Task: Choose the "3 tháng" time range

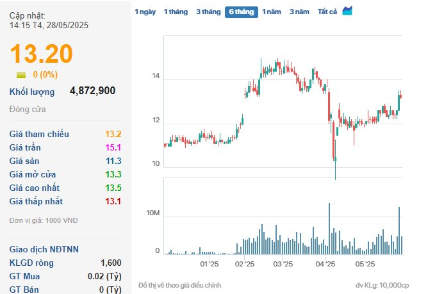Action: pyautogui.click(x=208, y=12)
